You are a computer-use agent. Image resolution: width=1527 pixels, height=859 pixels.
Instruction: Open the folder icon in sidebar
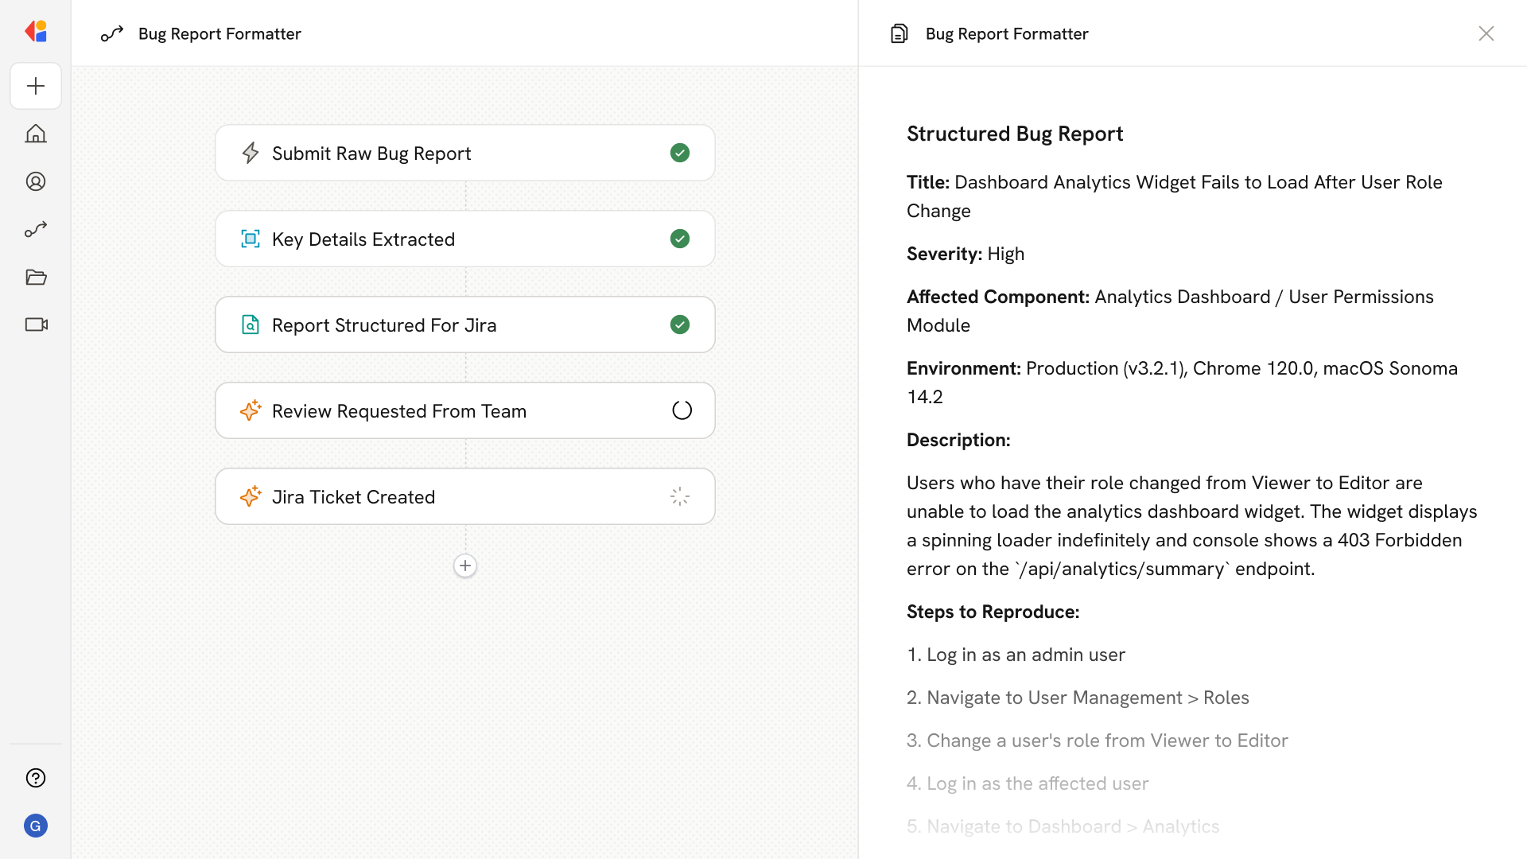tap(36, 277)
